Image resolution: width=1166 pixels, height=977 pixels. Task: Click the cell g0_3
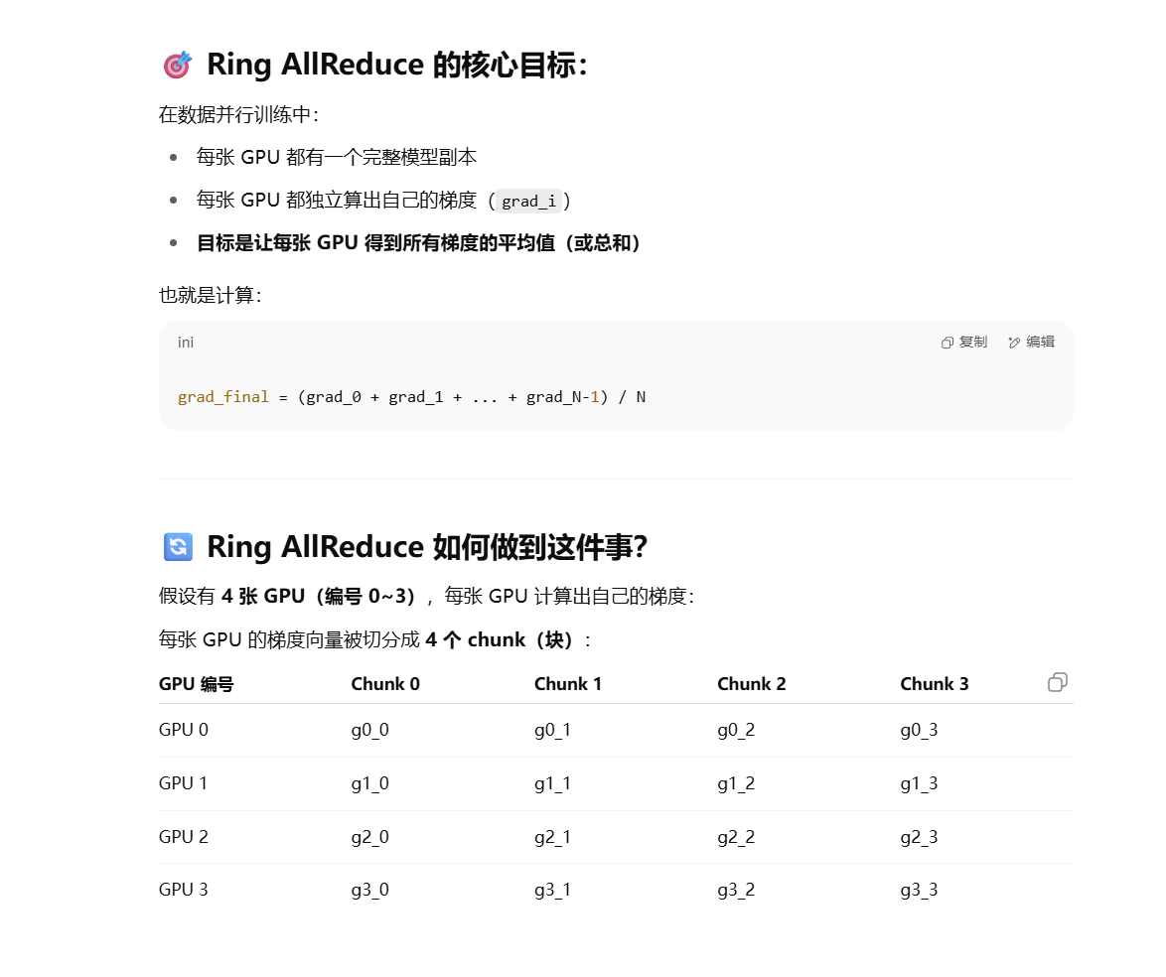click(x=919, y=730)
